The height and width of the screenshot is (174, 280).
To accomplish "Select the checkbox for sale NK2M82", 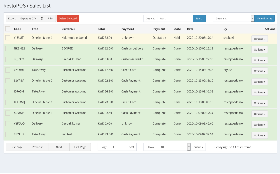I will 7,48.
